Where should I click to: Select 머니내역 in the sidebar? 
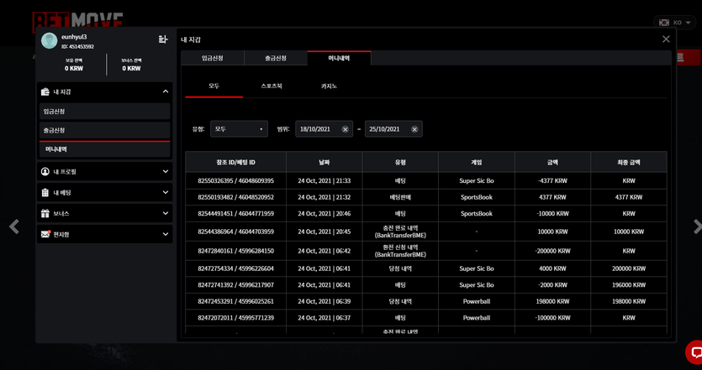(105, 149)
